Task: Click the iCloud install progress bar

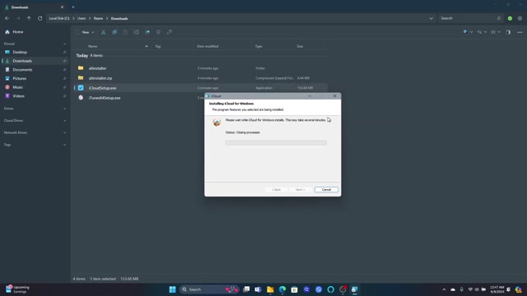Action: (276, 143)
